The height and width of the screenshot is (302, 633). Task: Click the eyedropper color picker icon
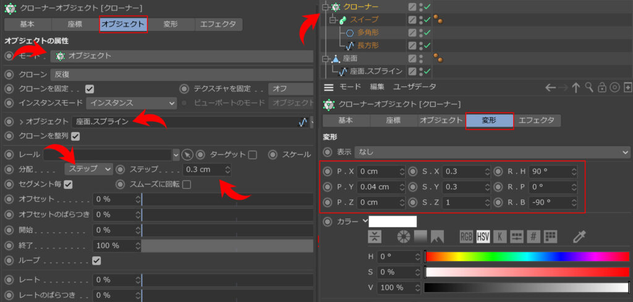(x=579, y=237)
